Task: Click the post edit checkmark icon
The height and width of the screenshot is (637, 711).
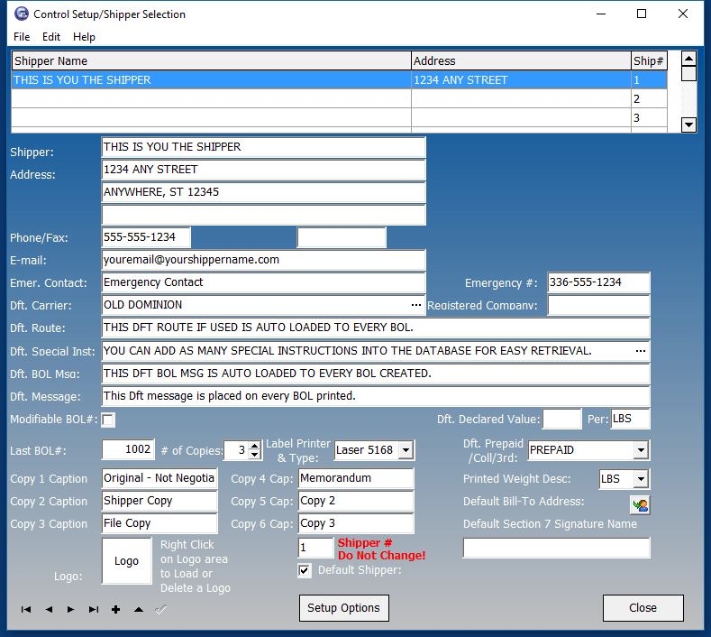Action: 161,609
